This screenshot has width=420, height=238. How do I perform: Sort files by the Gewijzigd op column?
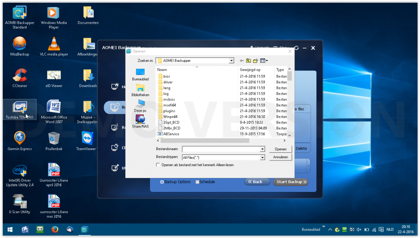[256, 70]
